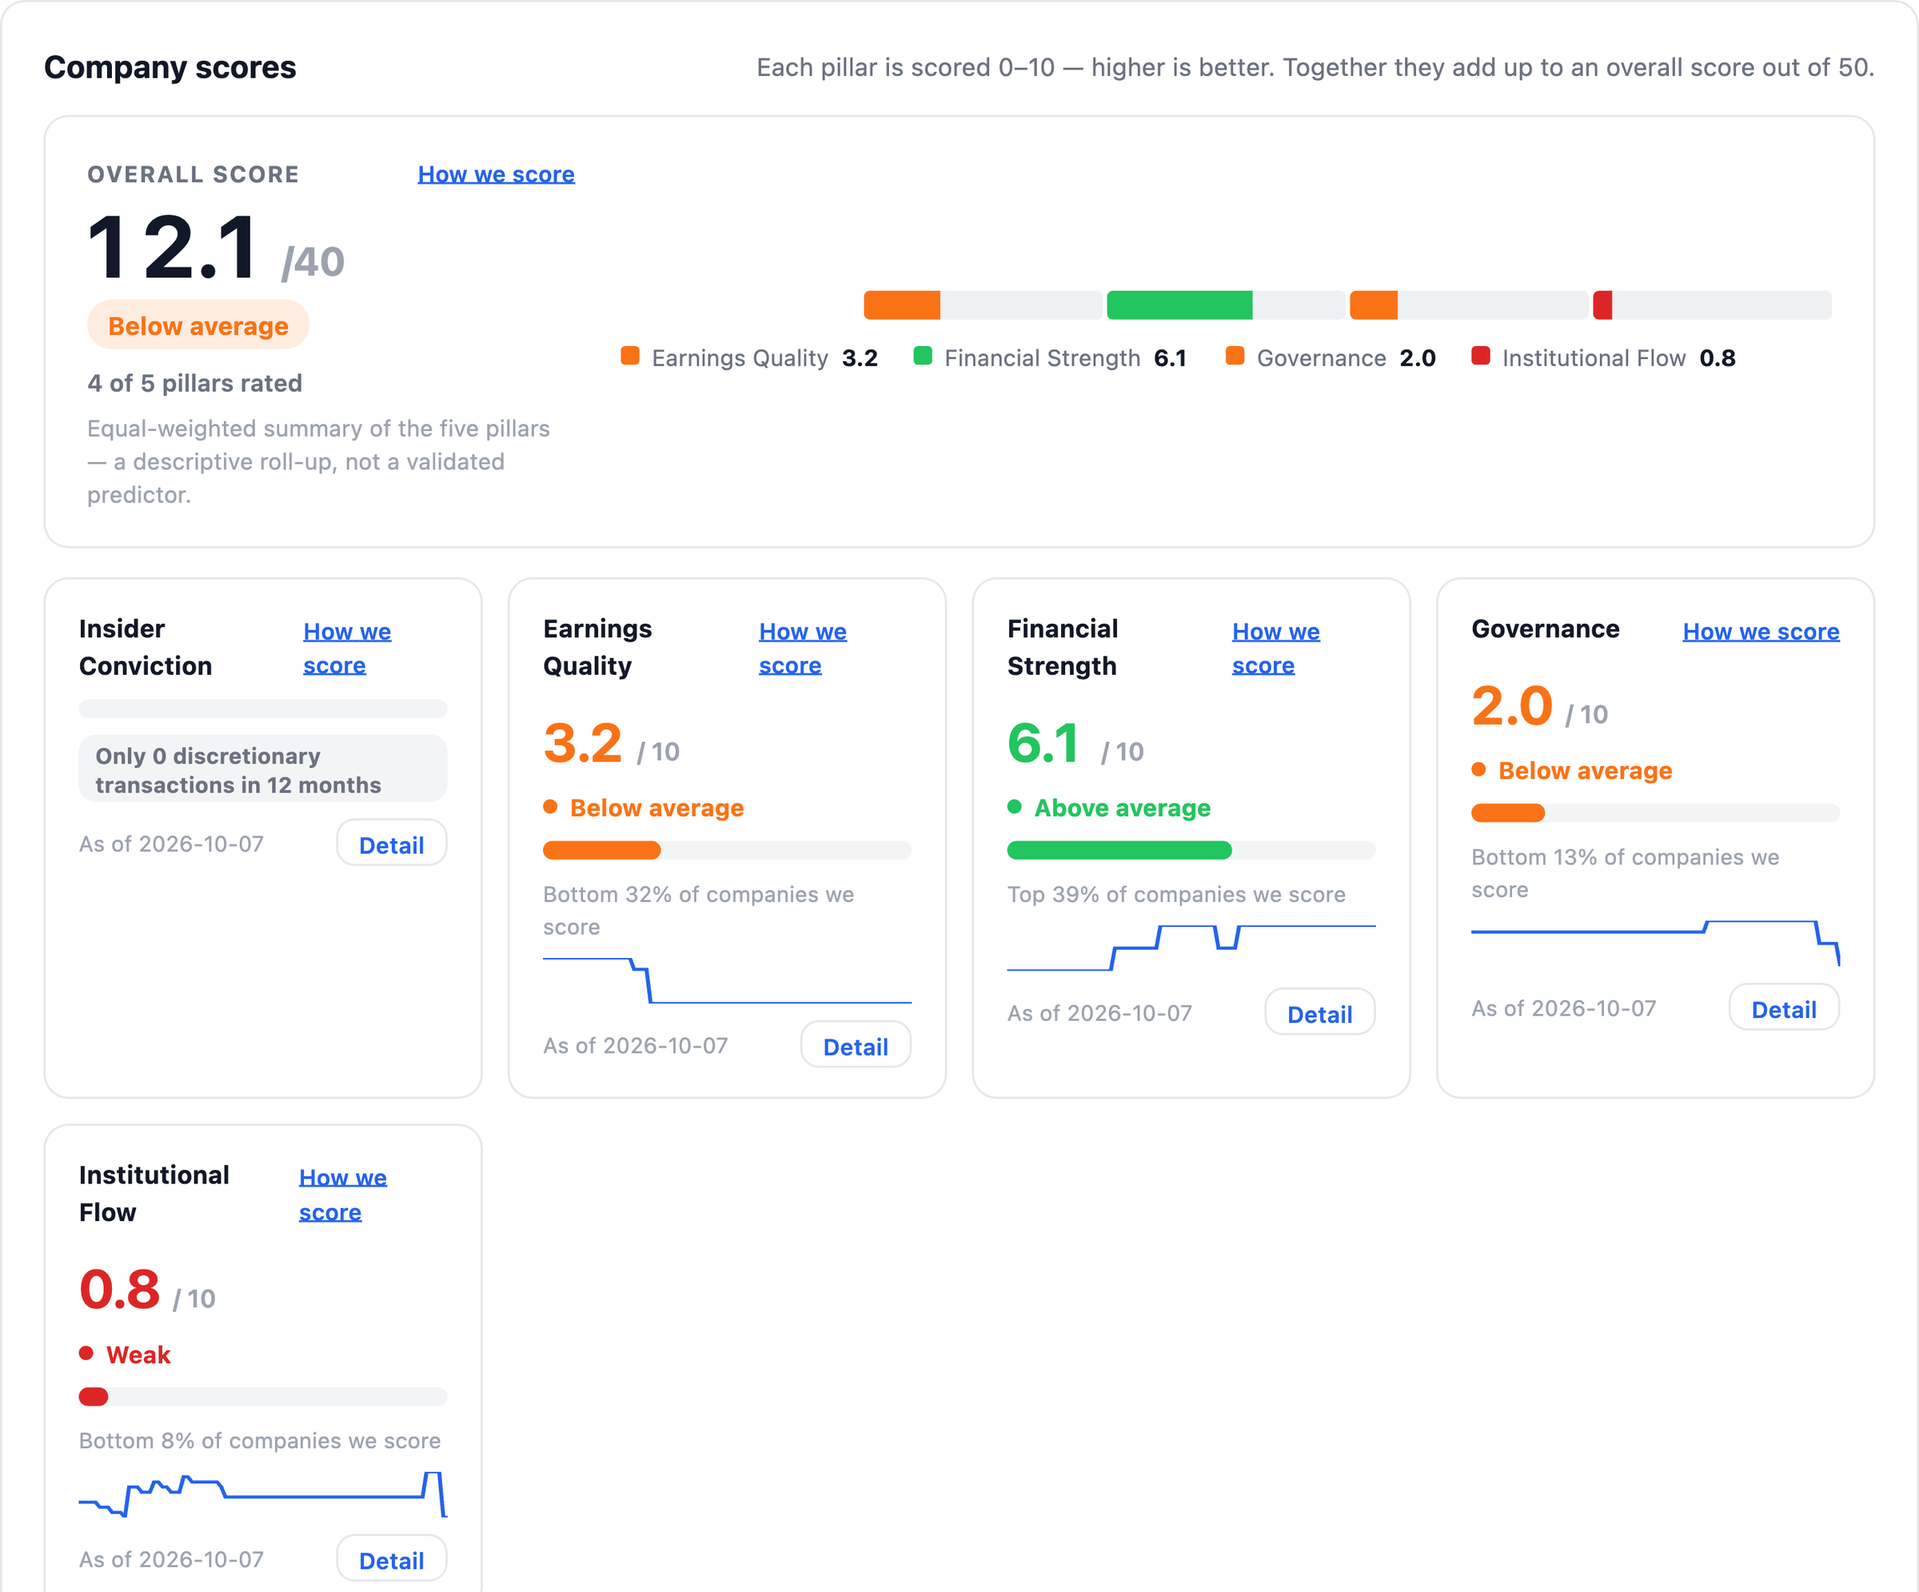Click the Earnings Quality score 3.2
Screen dimensions: 1919x1592
pos(582,743)
